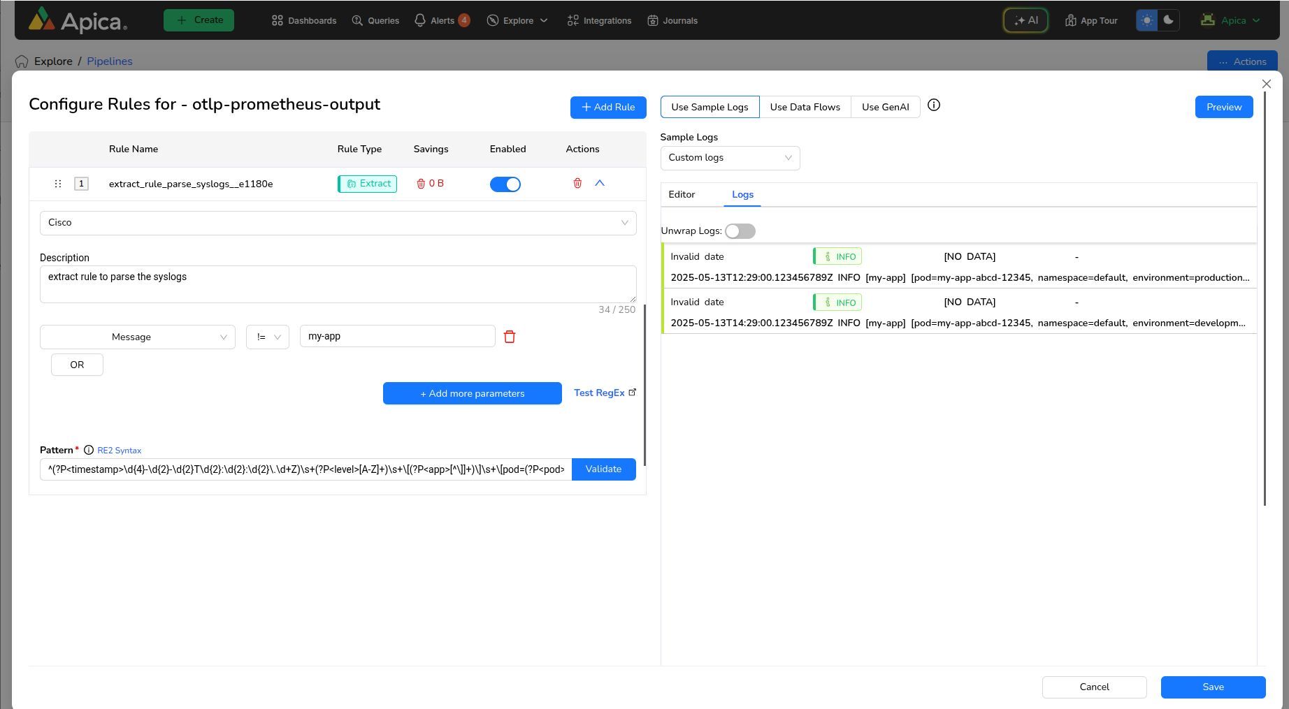
Task: Remove the Message filter condition row
Action: tap(510, 337)
